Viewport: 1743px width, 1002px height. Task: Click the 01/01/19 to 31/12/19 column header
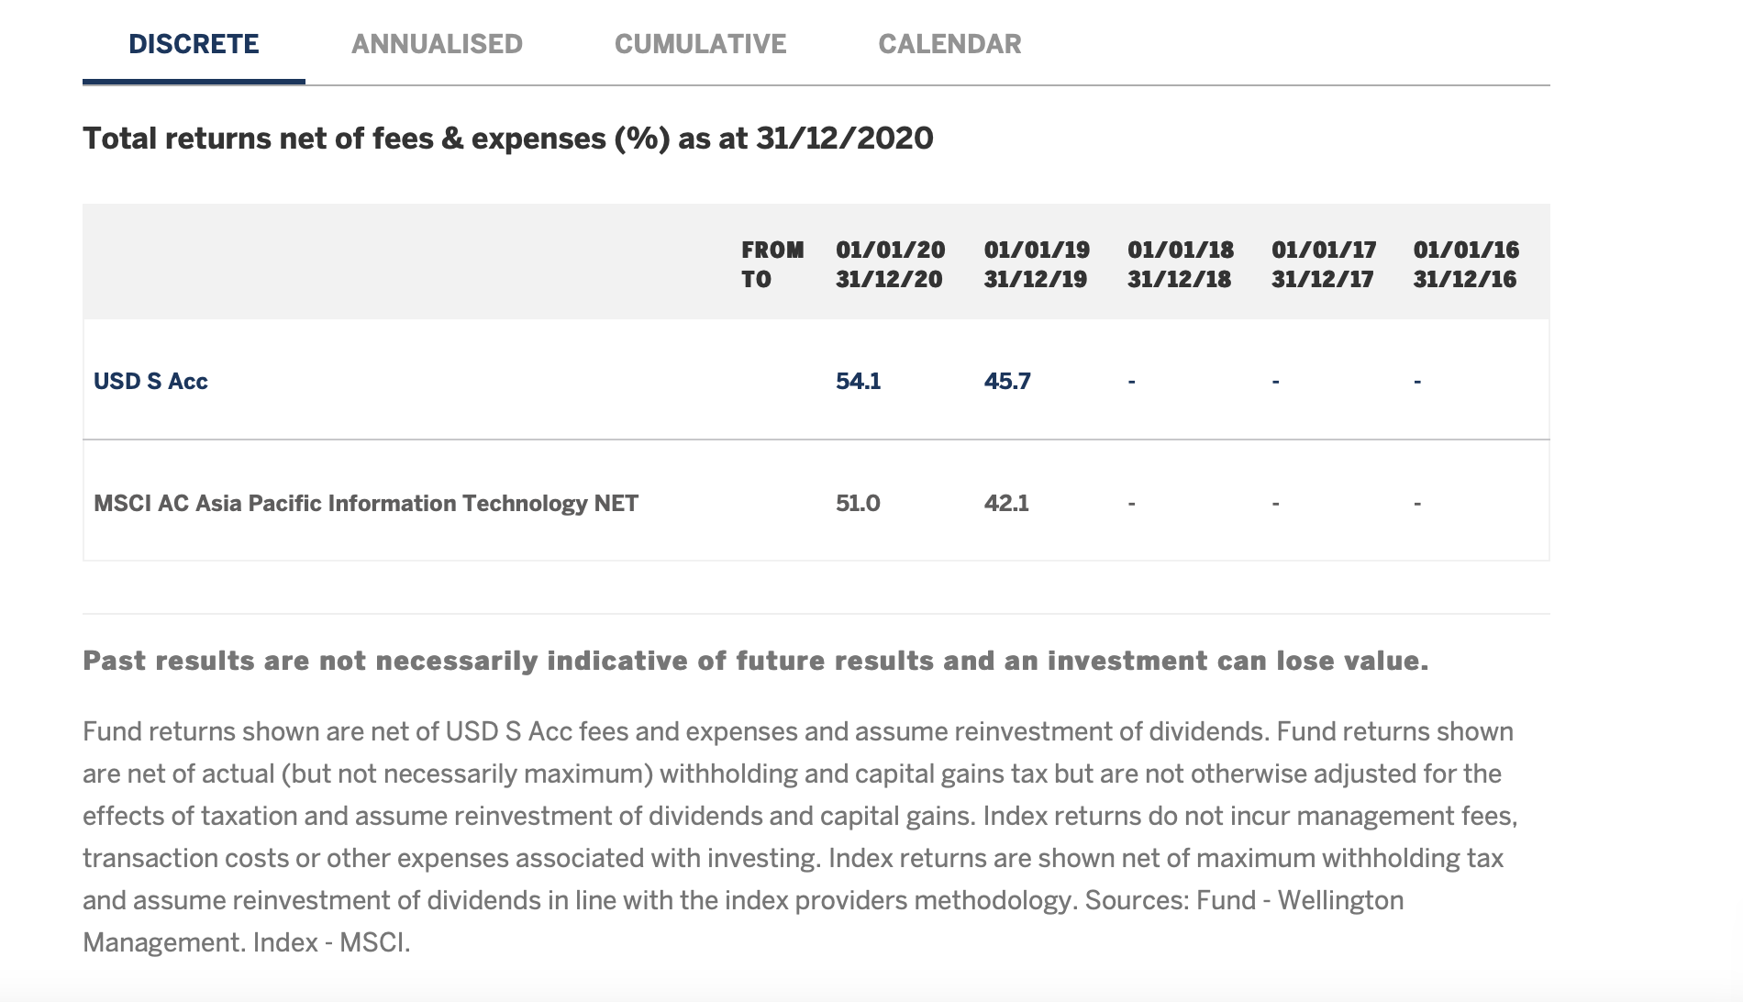(x=1037, y=264)
